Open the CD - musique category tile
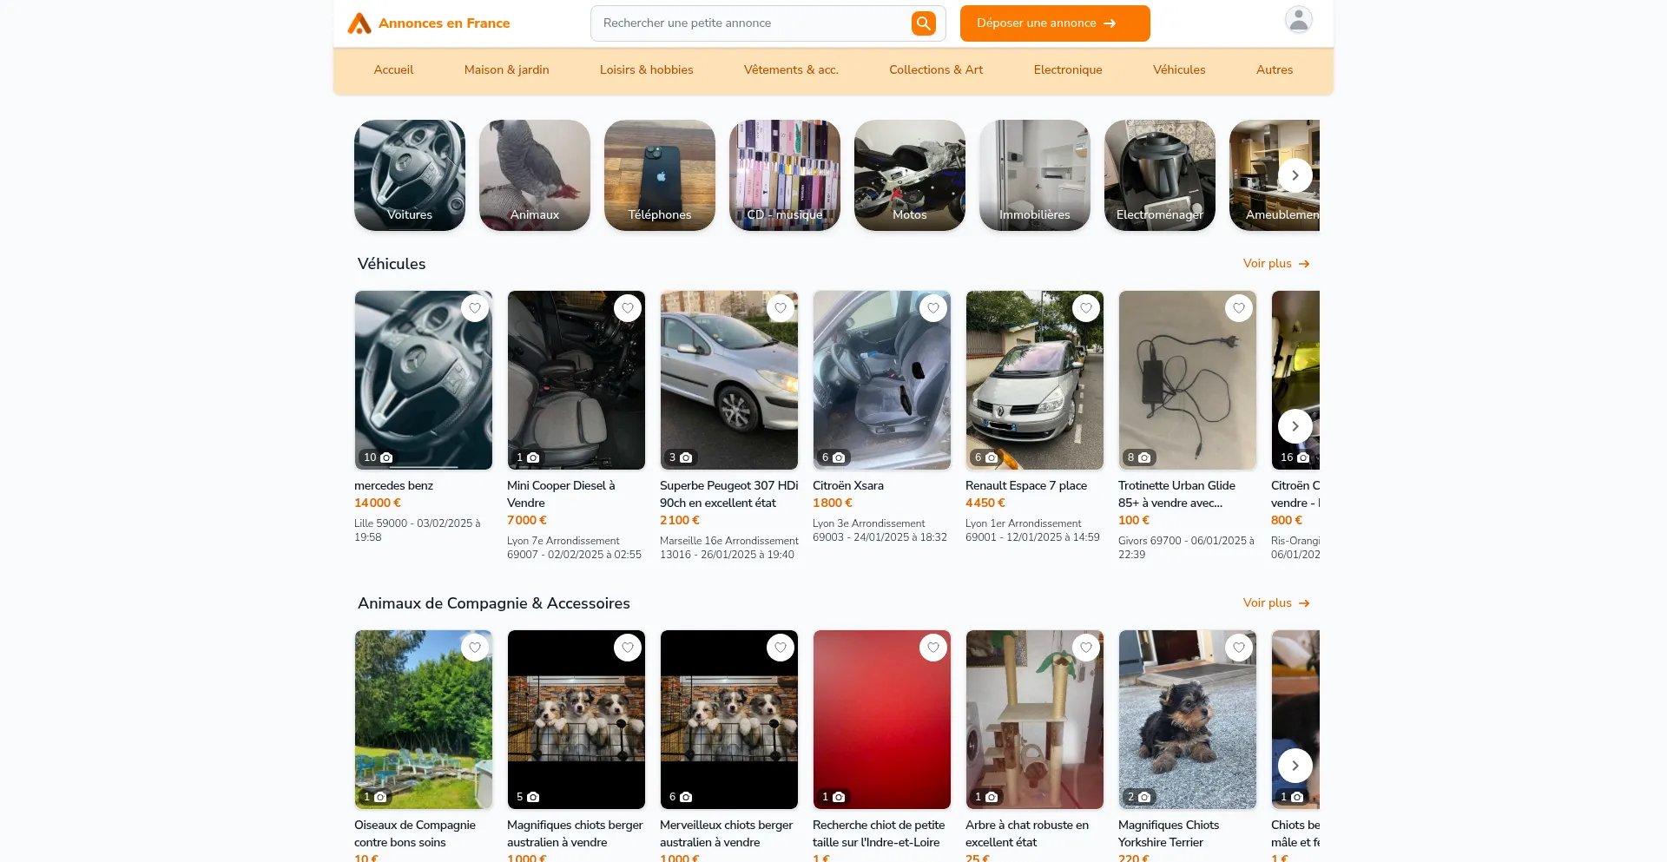1667x862 pixels. click(x=785, y=175)
